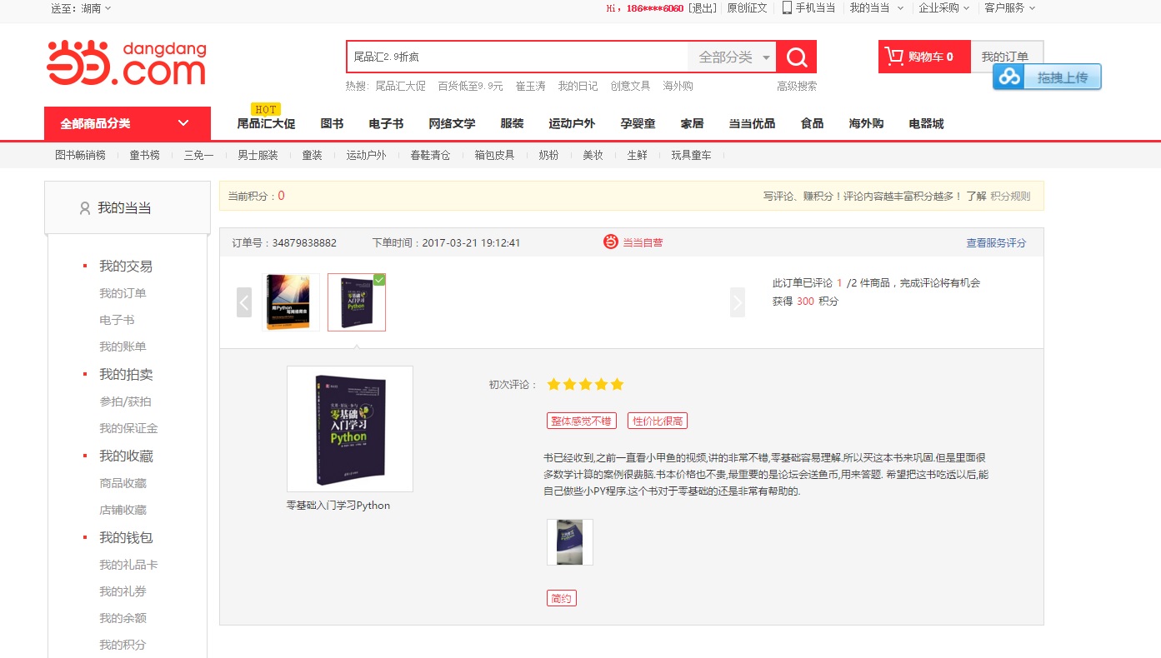Click the 整体感觉不错 review tag
The width and height of the screenshot is (1161, 658).
pyautogui.click(x=581, y=421)
